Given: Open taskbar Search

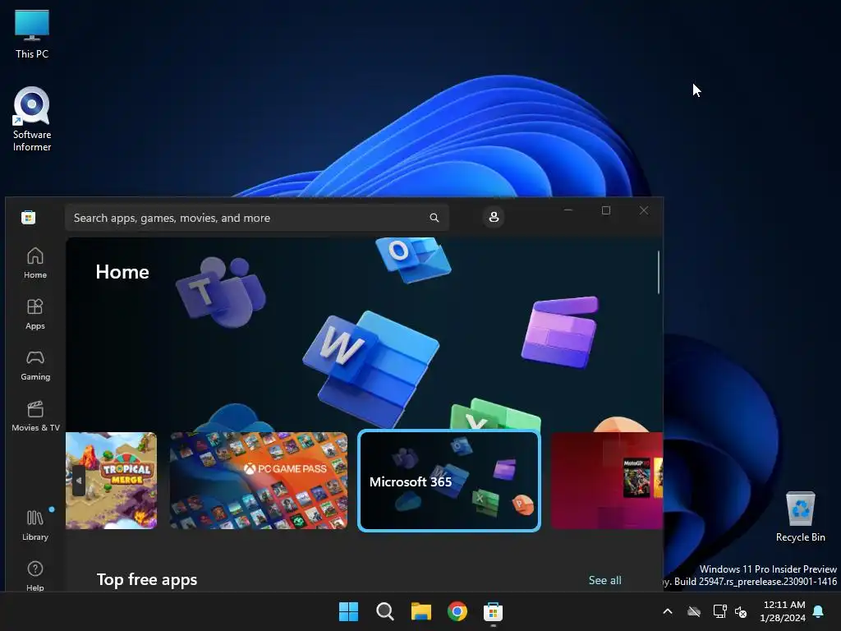Looking at the screenshot, I should [x=384, y=611].
